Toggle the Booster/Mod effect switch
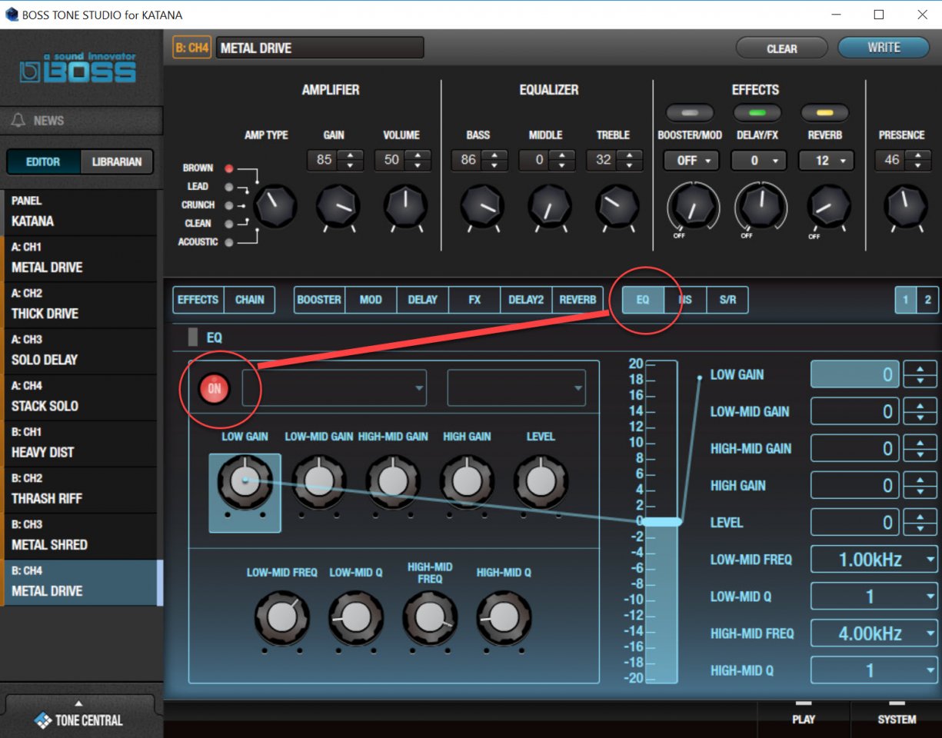942x738 pixels. click(690, 113)
